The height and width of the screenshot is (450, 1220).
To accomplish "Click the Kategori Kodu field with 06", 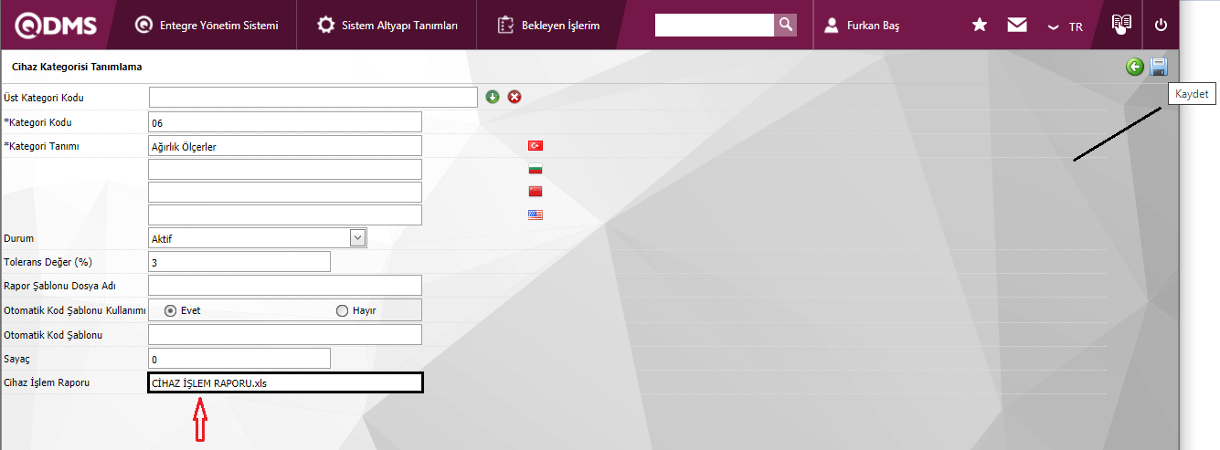I will pos(285,122).
